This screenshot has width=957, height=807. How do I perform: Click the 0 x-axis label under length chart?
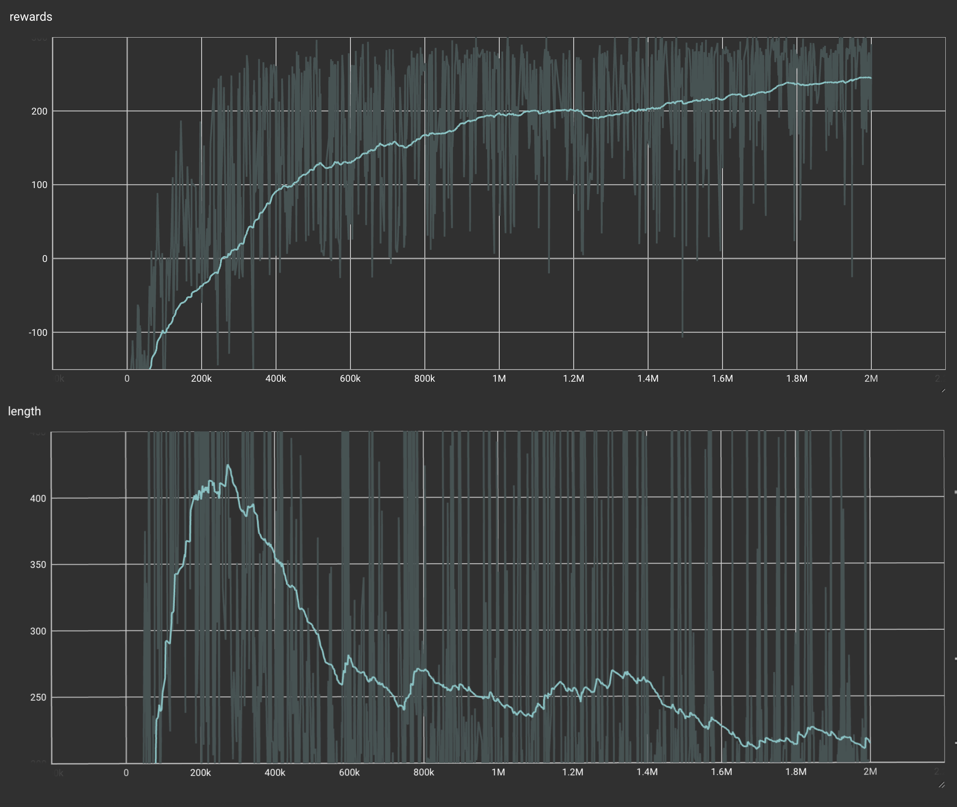coord(126,773)
